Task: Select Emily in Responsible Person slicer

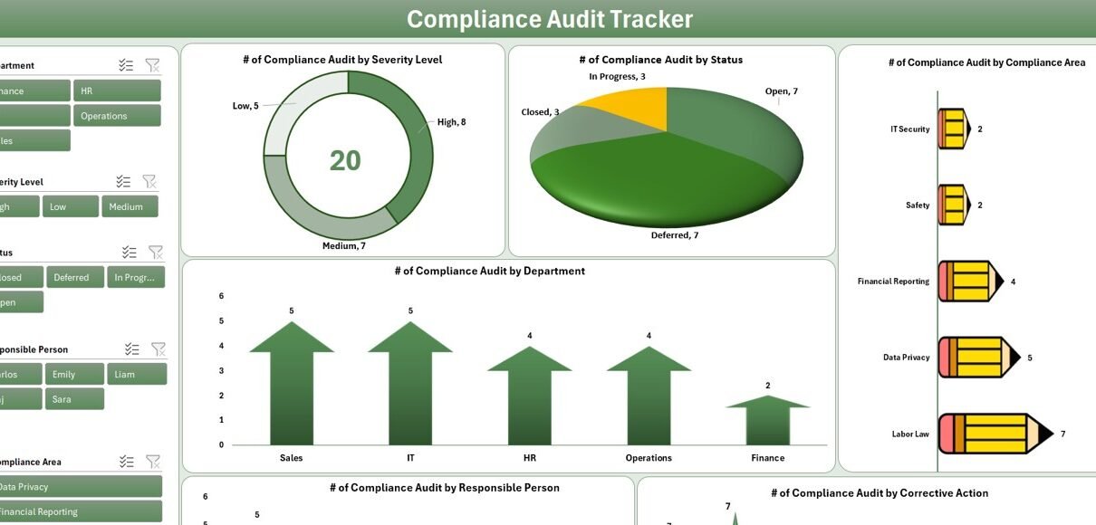Action: coord(74,374)
